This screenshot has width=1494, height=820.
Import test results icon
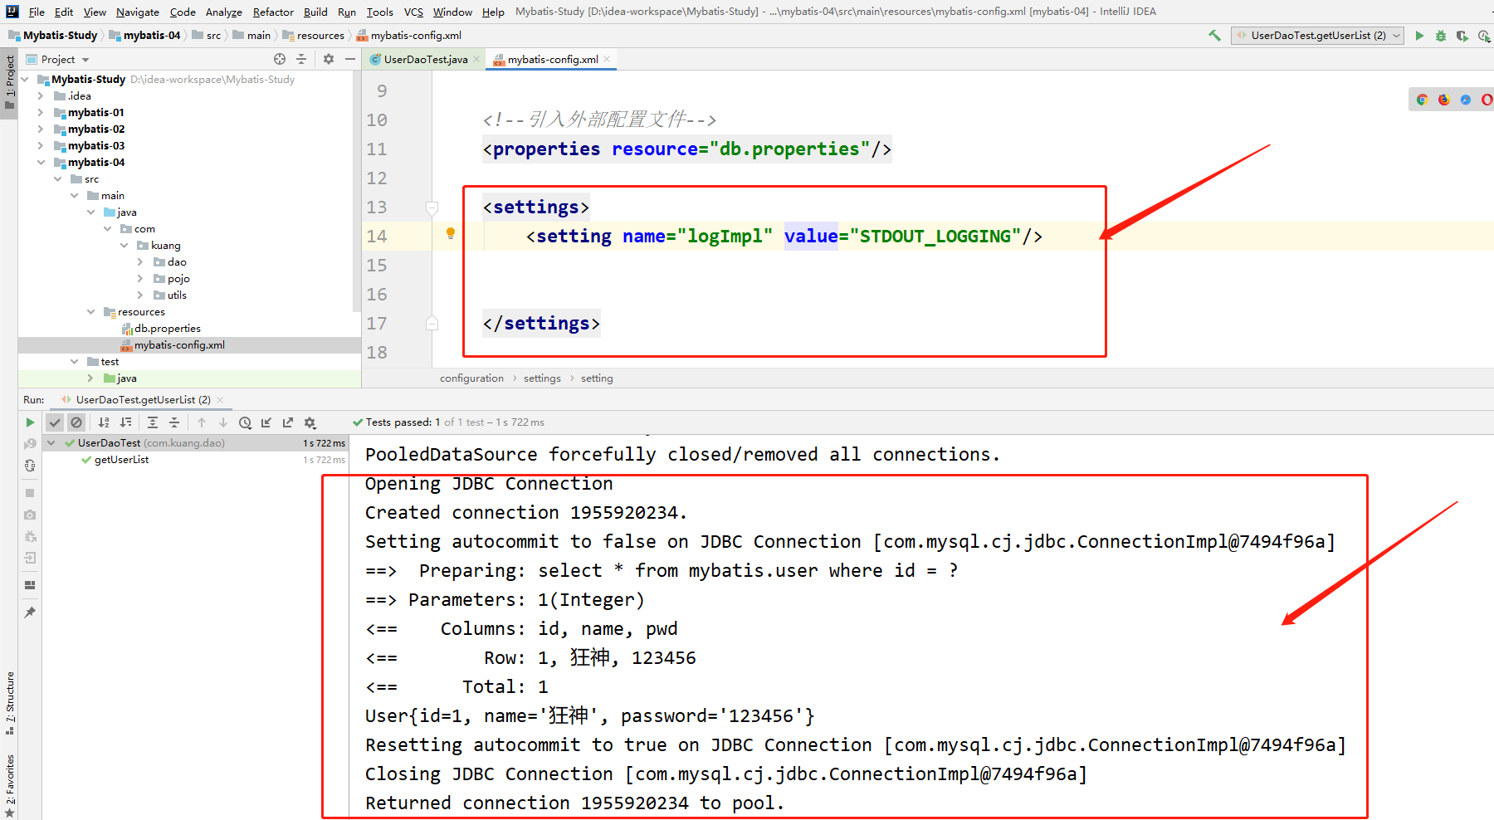[x=266, y=422]
